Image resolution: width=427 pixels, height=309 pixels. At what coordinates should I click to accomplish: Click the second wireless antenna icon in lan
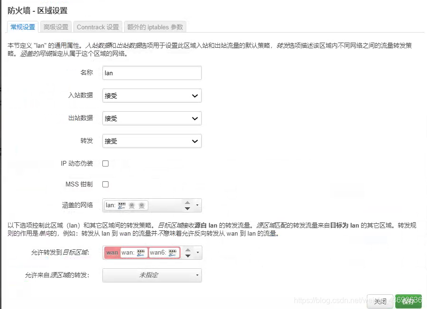point(142,205)
